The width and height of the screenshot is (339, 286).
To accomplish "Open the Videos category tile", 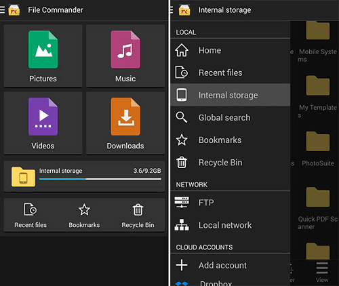I will [x=43, y=123].
